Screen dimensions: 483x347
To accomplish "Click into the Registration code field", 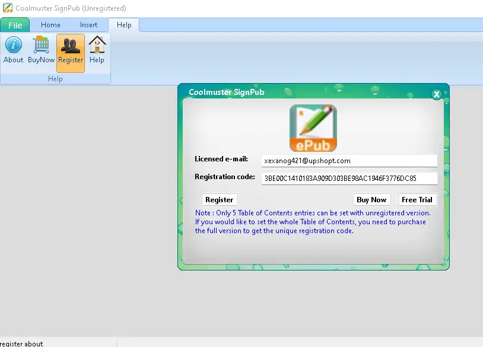I will click(349, 179).
